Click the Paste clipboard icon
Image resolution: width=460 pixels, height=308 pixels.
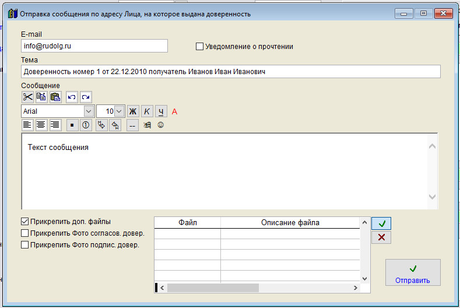pyautogui.click(x=55, y=97)
